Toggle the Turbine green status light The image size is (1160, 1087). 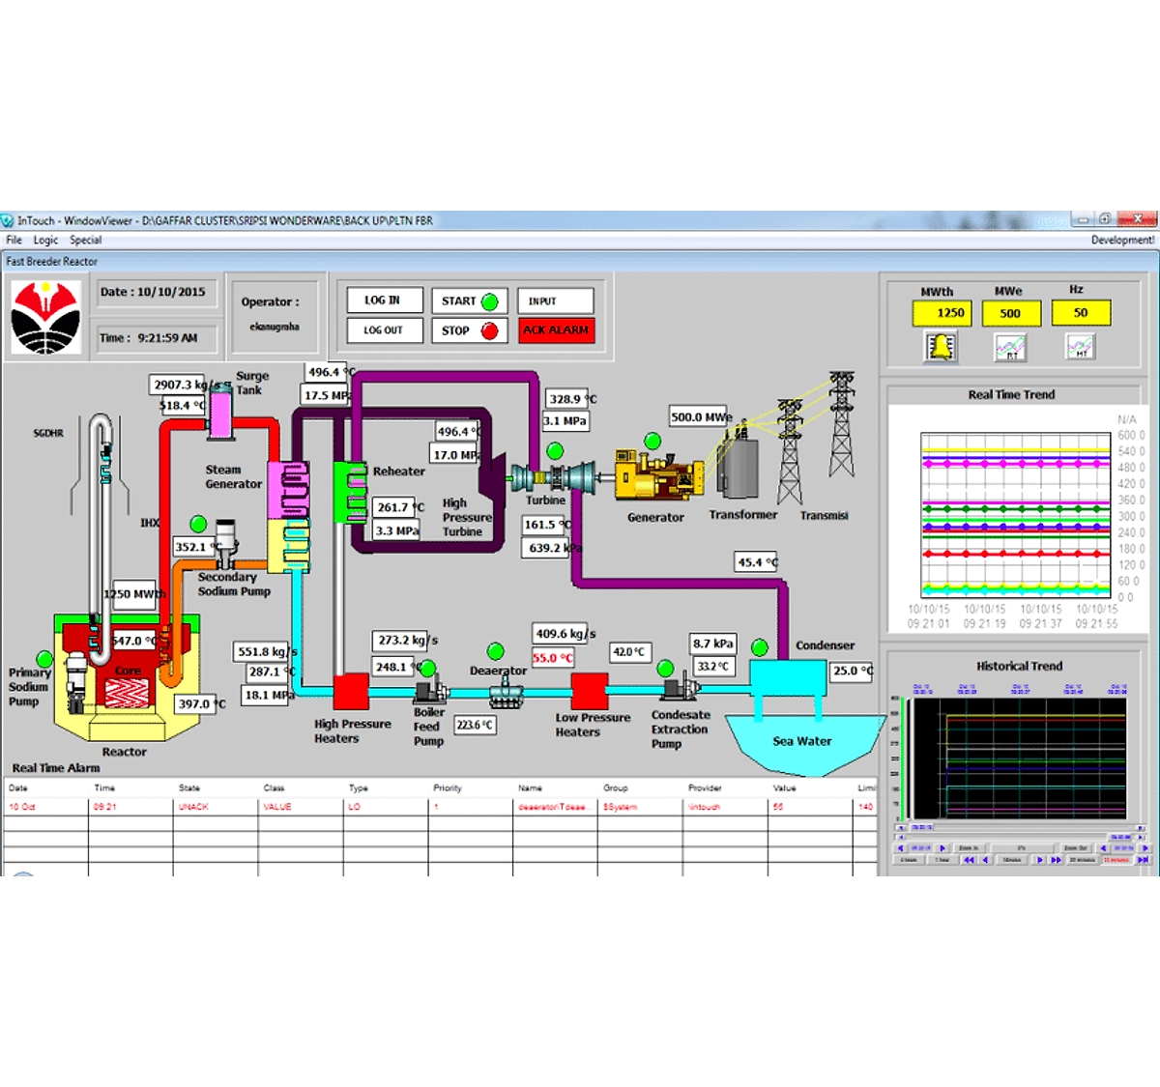[x=555, y=450]
